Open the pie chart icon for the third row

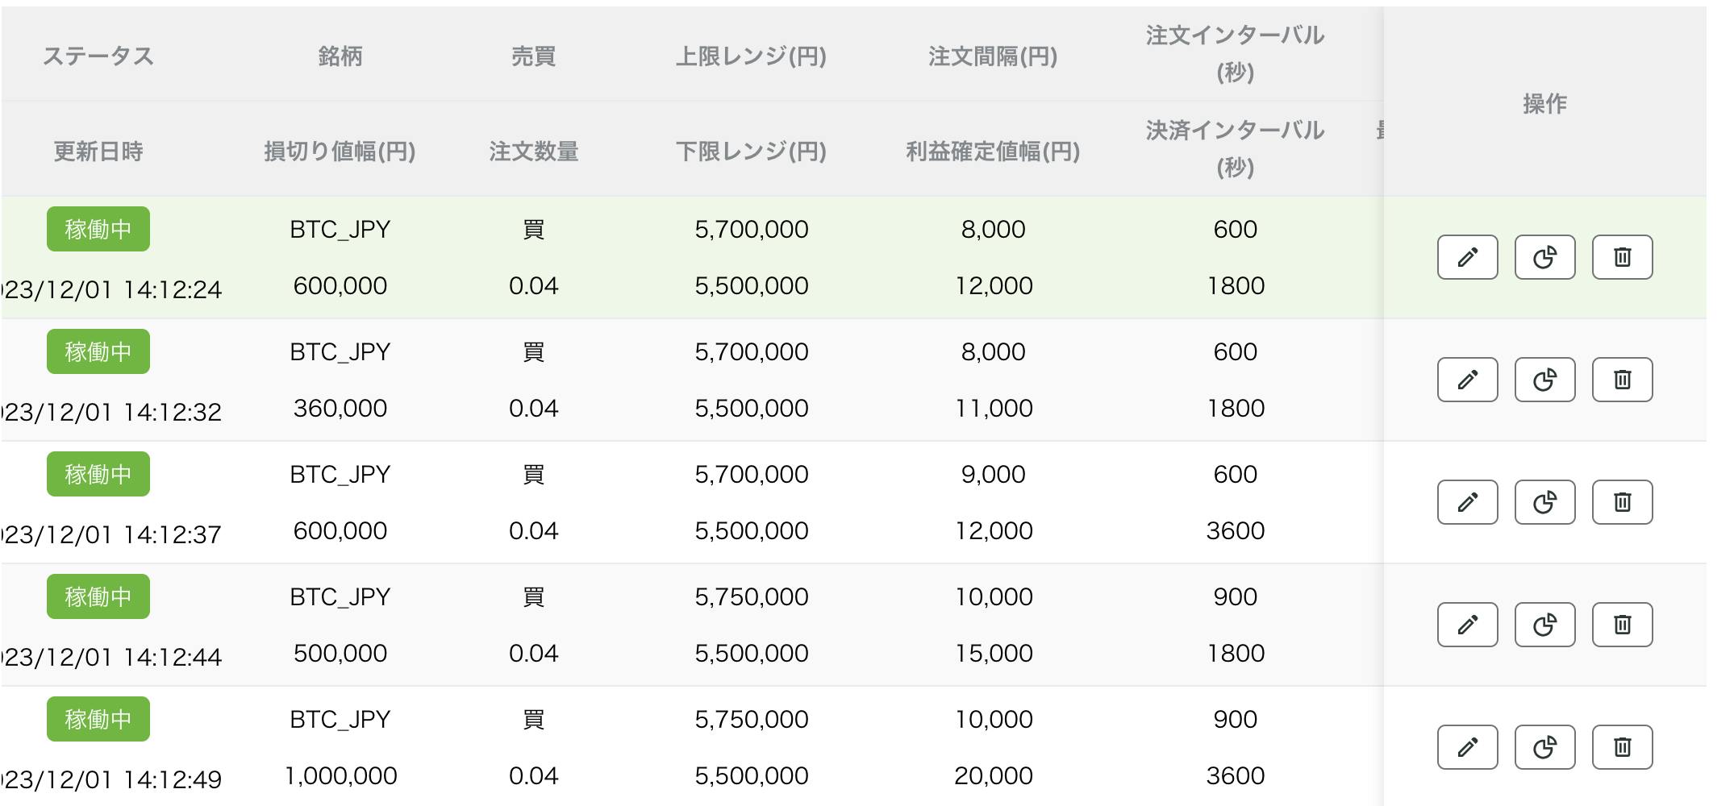[1544, 501]
